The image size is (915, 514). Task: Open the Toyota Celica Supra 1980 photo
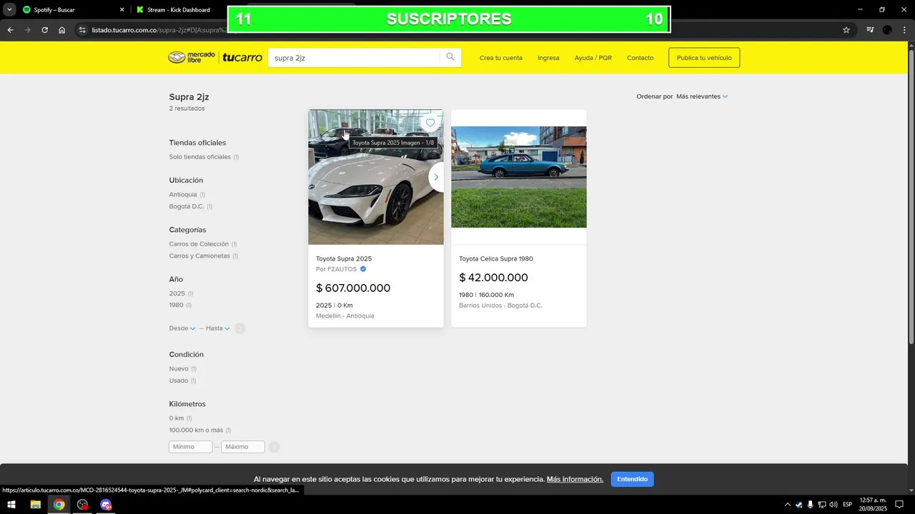point(519,177)
